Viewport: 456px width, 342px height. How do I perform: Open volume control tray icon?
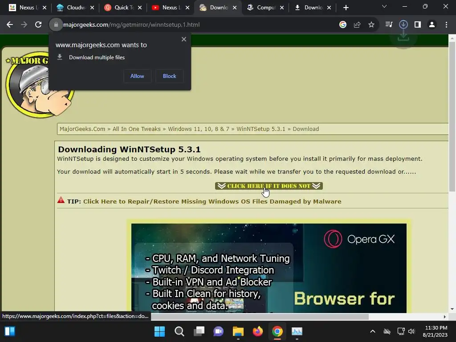click(411, 331)
